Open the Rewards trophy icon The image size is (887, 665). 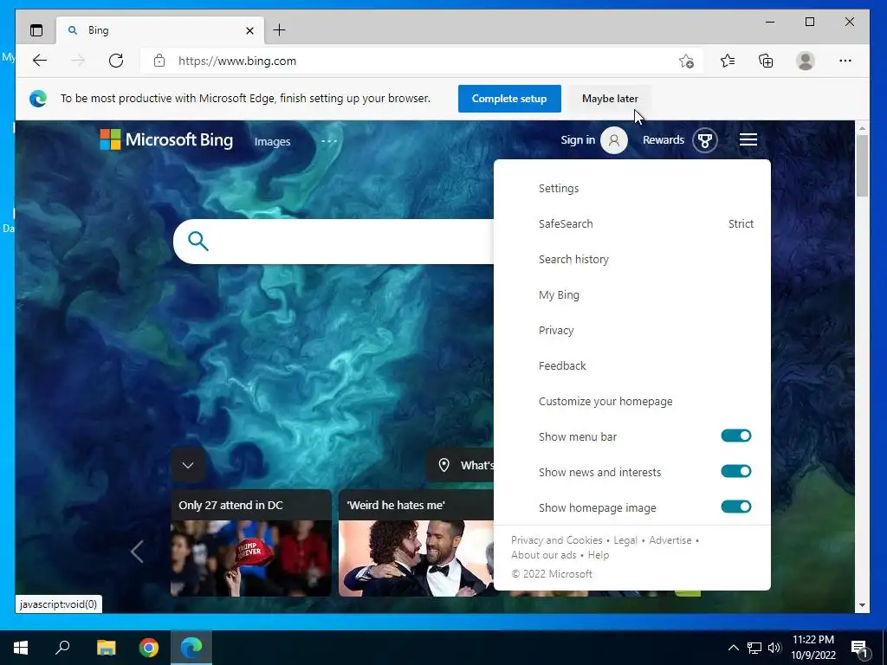pyautogui.click(x=705, y=140)
